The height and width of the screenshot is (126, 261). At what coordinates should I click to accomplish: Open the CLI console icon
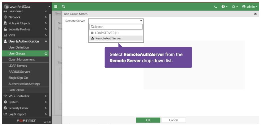[x=215, y=7]
